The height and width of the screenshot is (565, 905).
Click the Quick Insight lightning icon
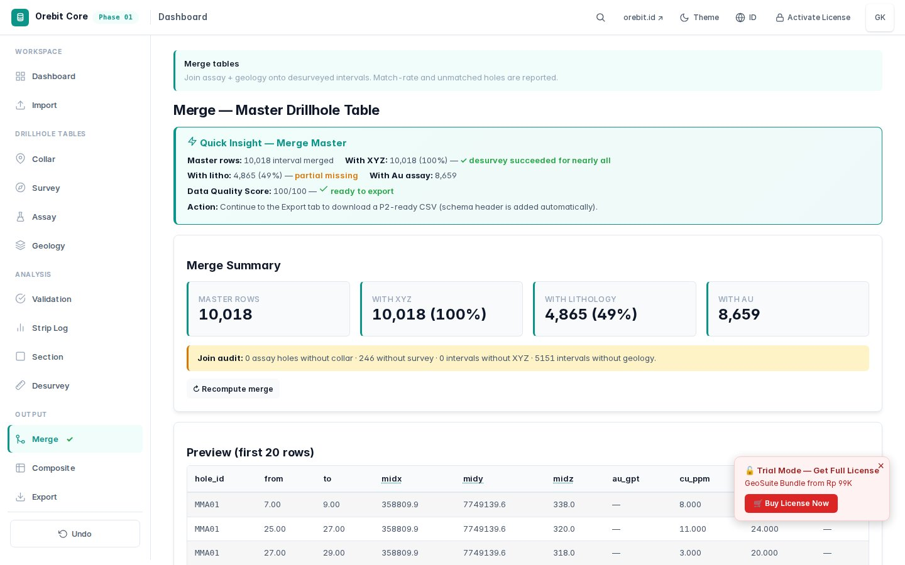tap(192, 142)
